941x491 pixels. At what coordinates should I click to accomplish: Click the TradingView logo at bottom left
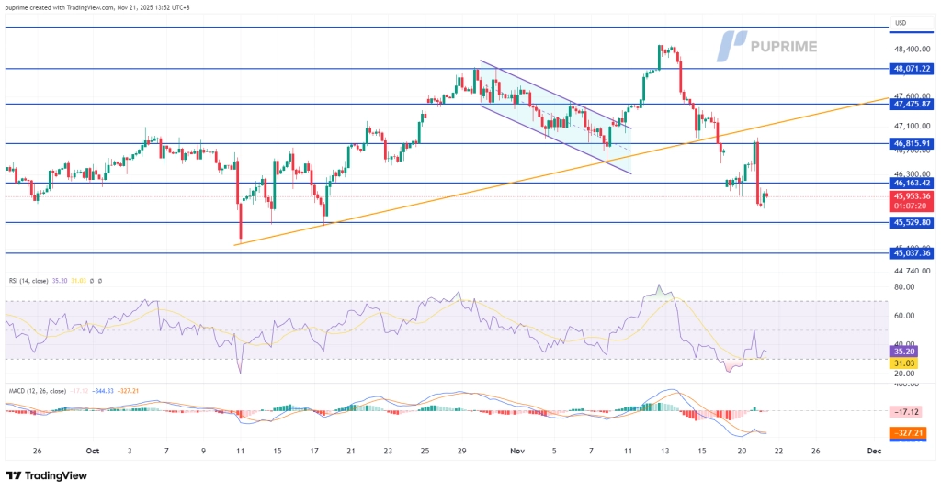click(46, 475)
